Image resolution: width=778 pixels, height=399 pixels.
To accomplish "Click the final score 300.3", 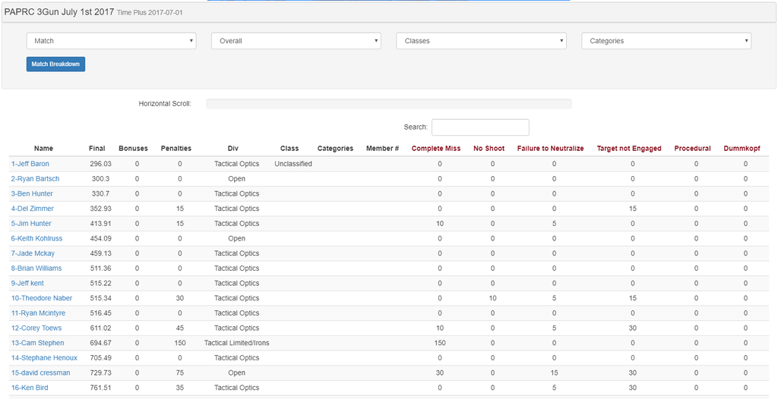I will point(101,178).
